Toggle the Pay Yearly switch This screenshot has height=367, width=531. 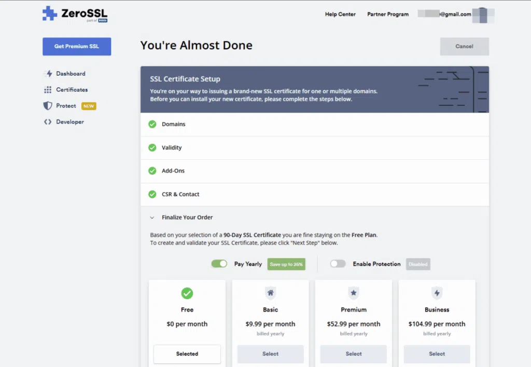(x=219, y=264)
